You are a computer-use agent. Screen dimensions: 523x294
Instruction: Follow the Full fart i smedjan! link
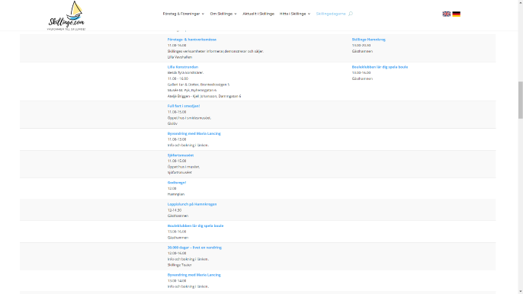(184, 106)
